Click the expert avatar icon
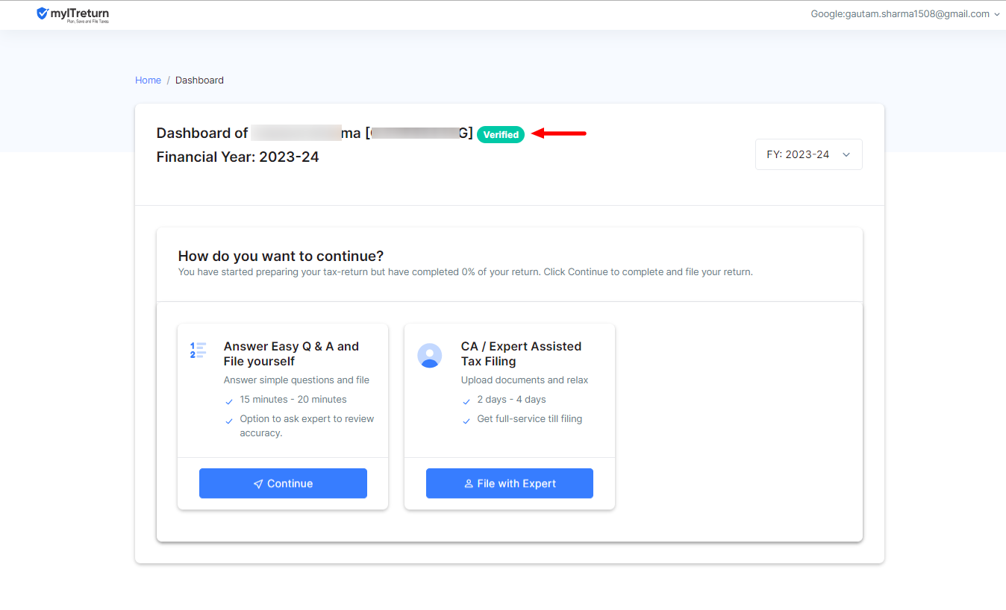This screenshot has height=610, width=1006. 430,355
